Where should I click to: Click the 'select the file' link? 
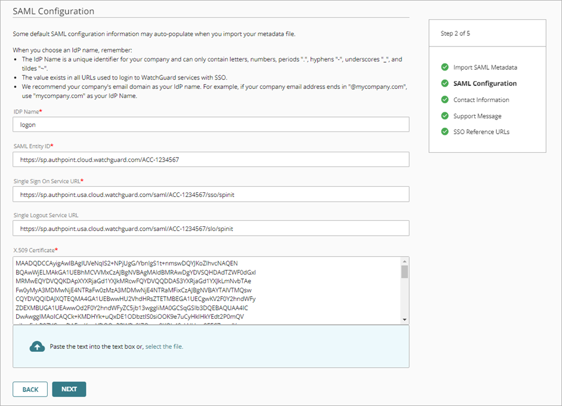pyautogui.click(x=165, y=346)
